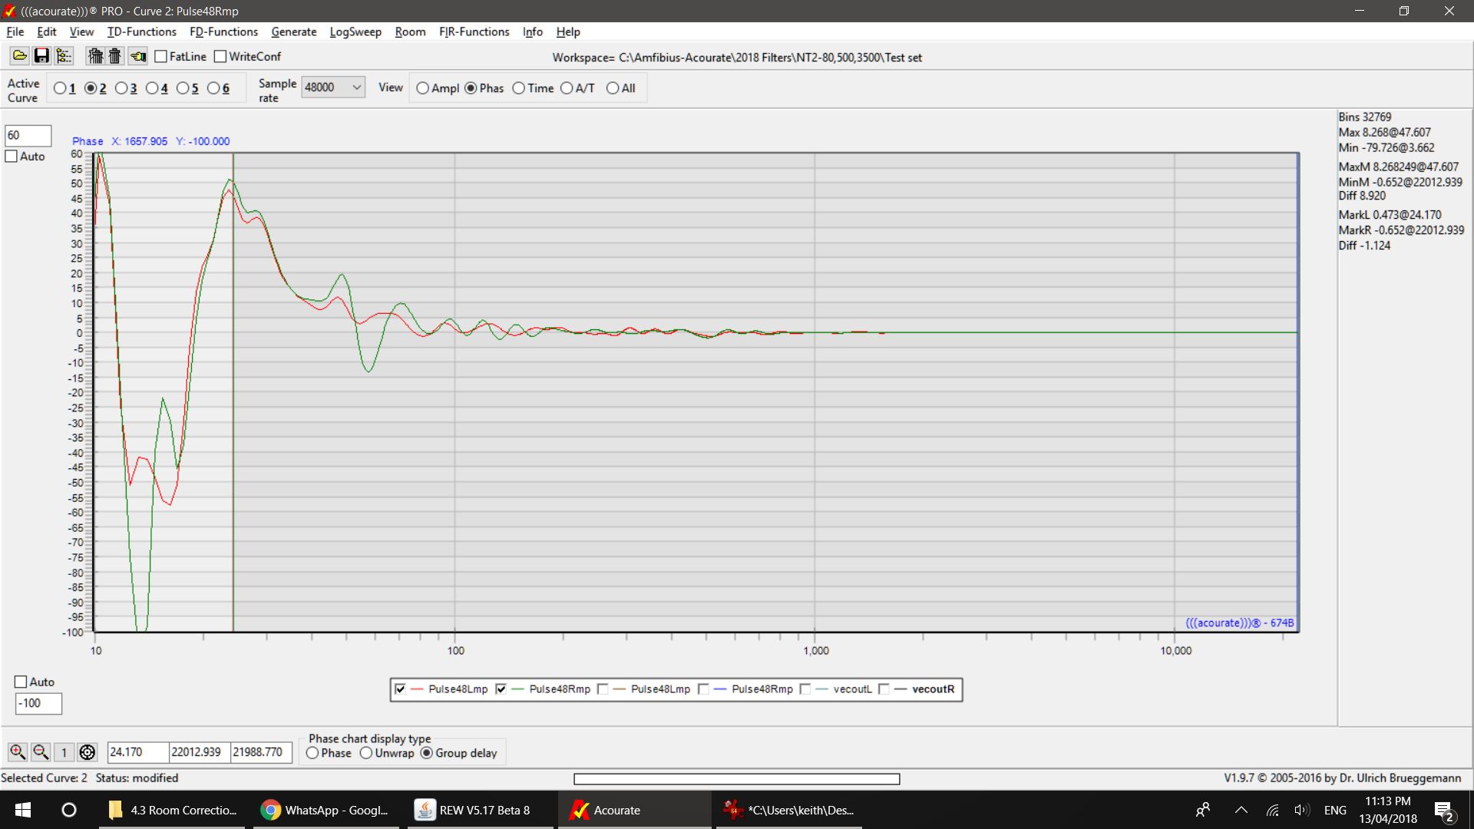Image resolution: width=1474 pixels, height=829 pixels.
Task: Click the delete all curves trash icon
Action: 95,56
